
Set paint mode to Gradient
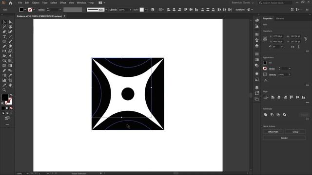point(7,108)
